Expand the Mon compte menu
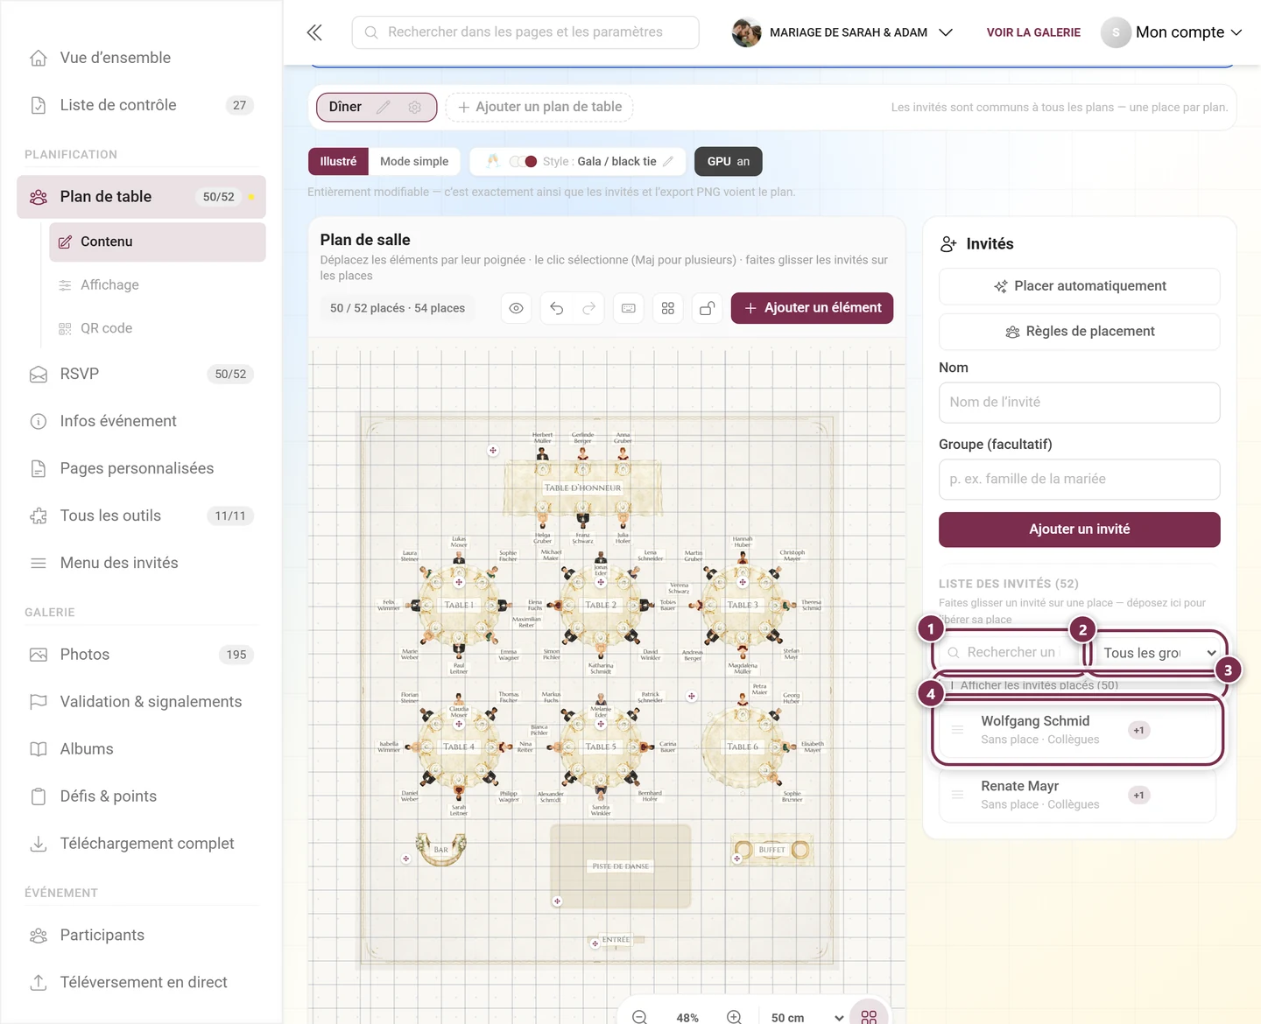This screenshot has height=1024, width=1261. pos(1172,32)
